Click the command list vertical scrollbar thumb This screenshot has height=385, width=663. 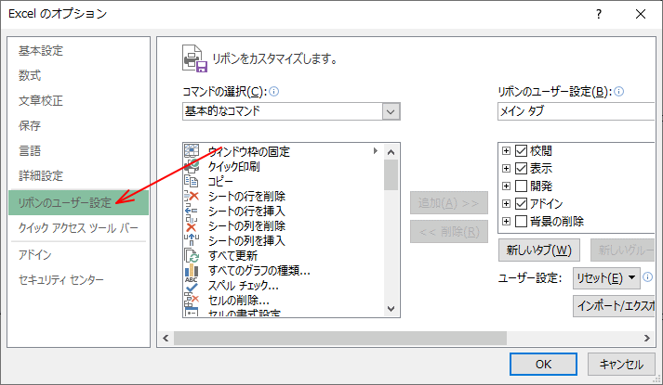pos(391,175)
